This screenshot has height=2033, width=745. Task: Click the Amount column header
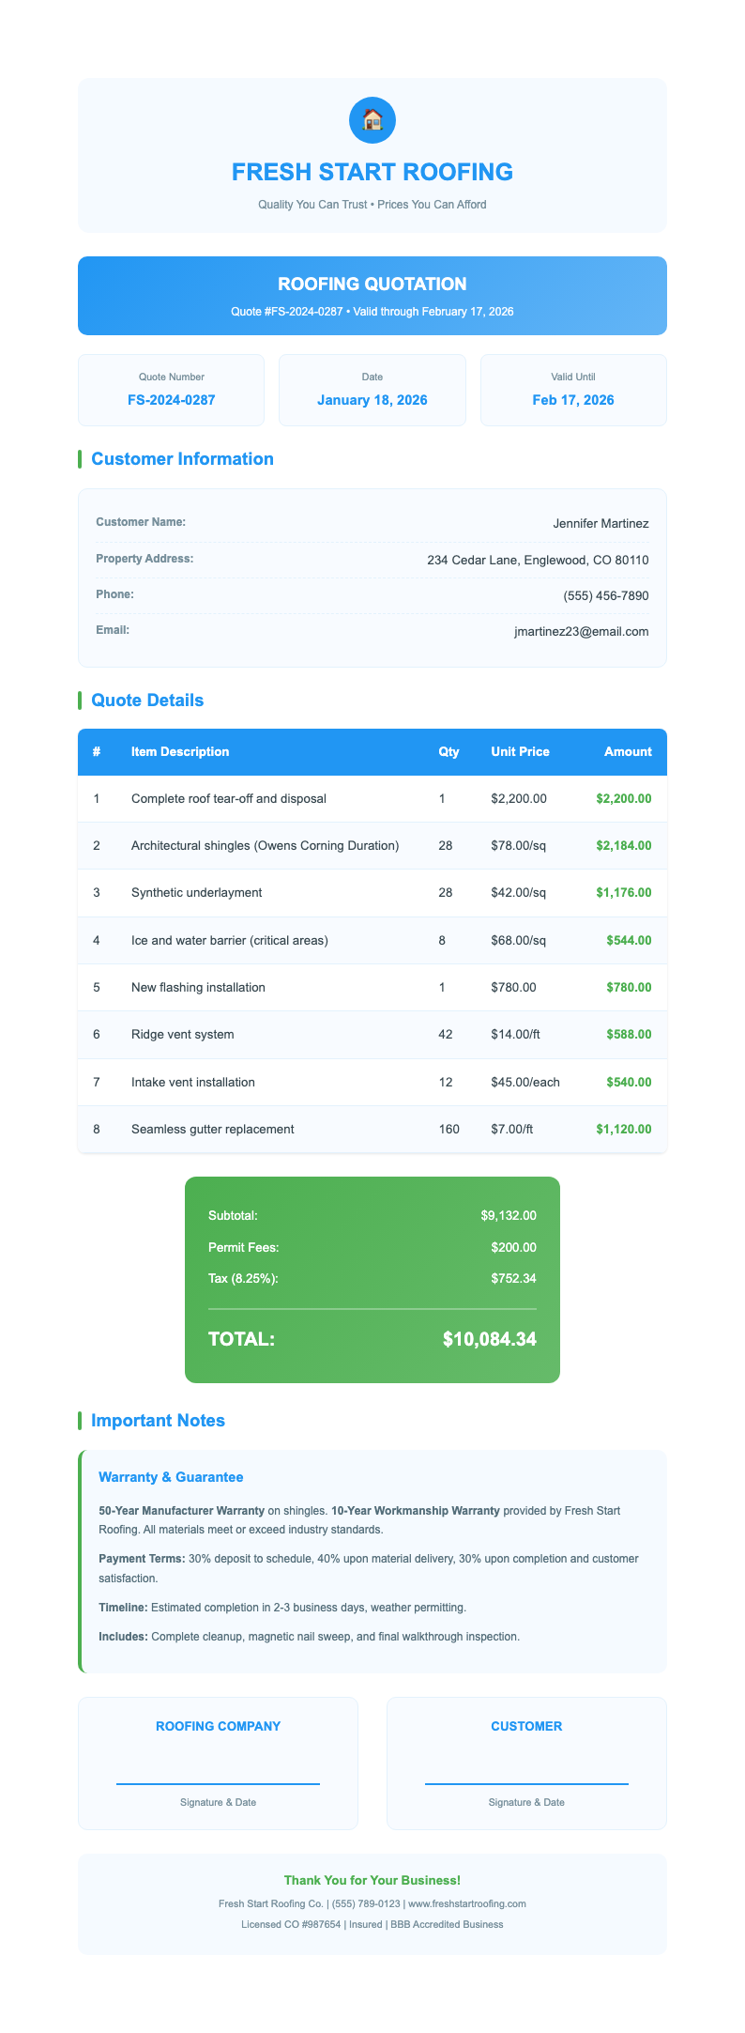[x=628, y=752]
